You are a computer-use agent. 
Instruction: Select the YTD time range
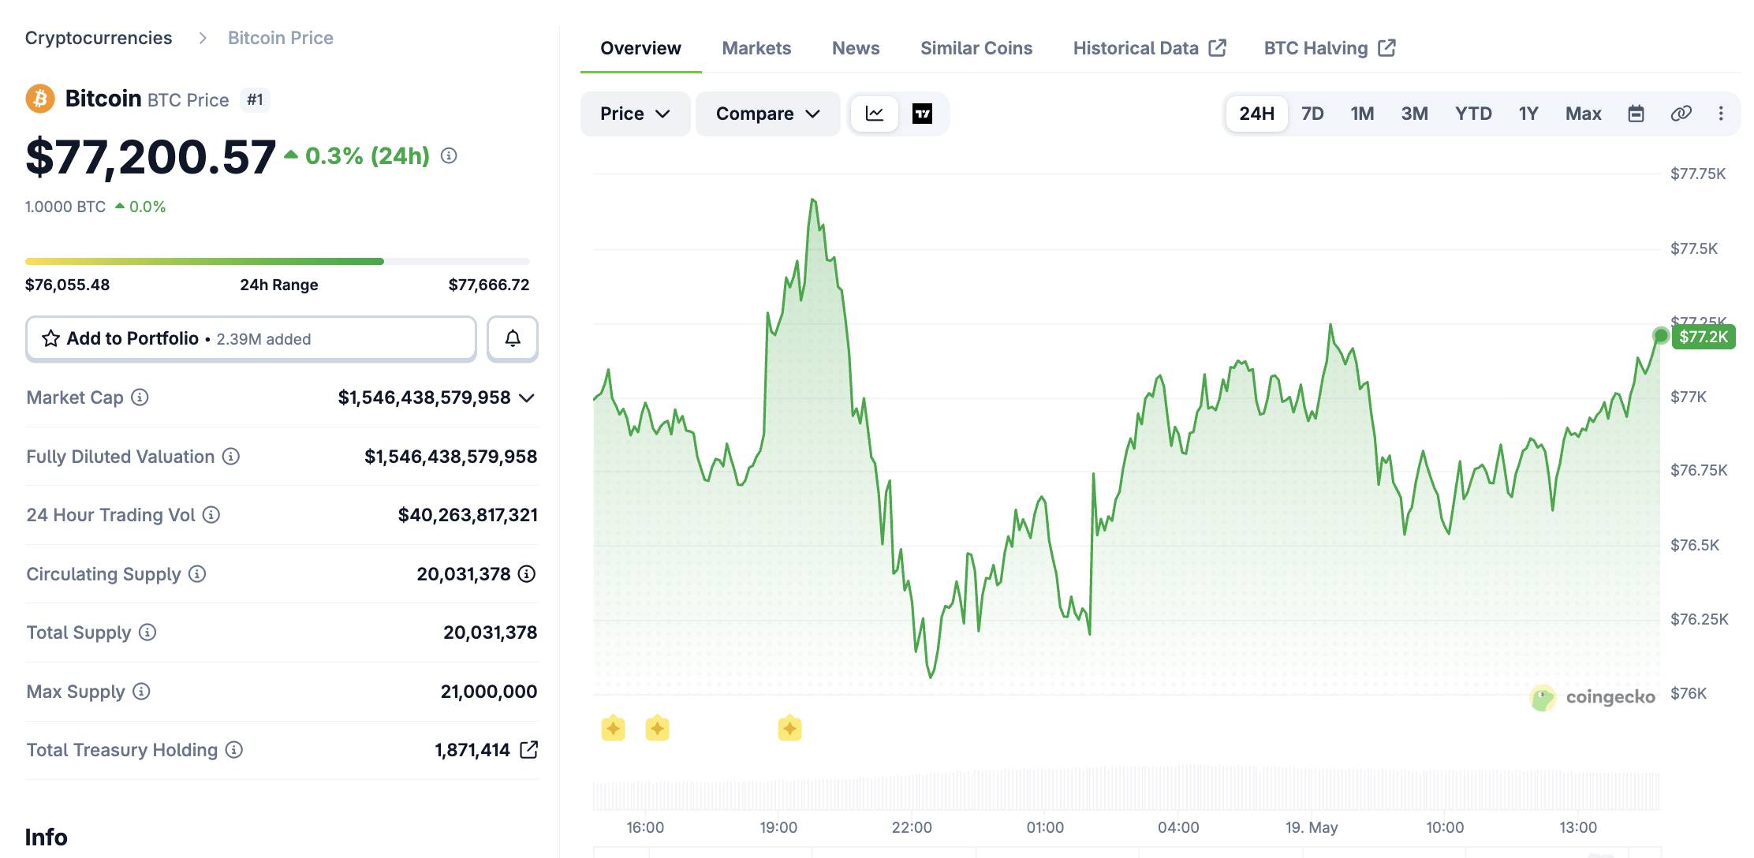(1473, 114)
